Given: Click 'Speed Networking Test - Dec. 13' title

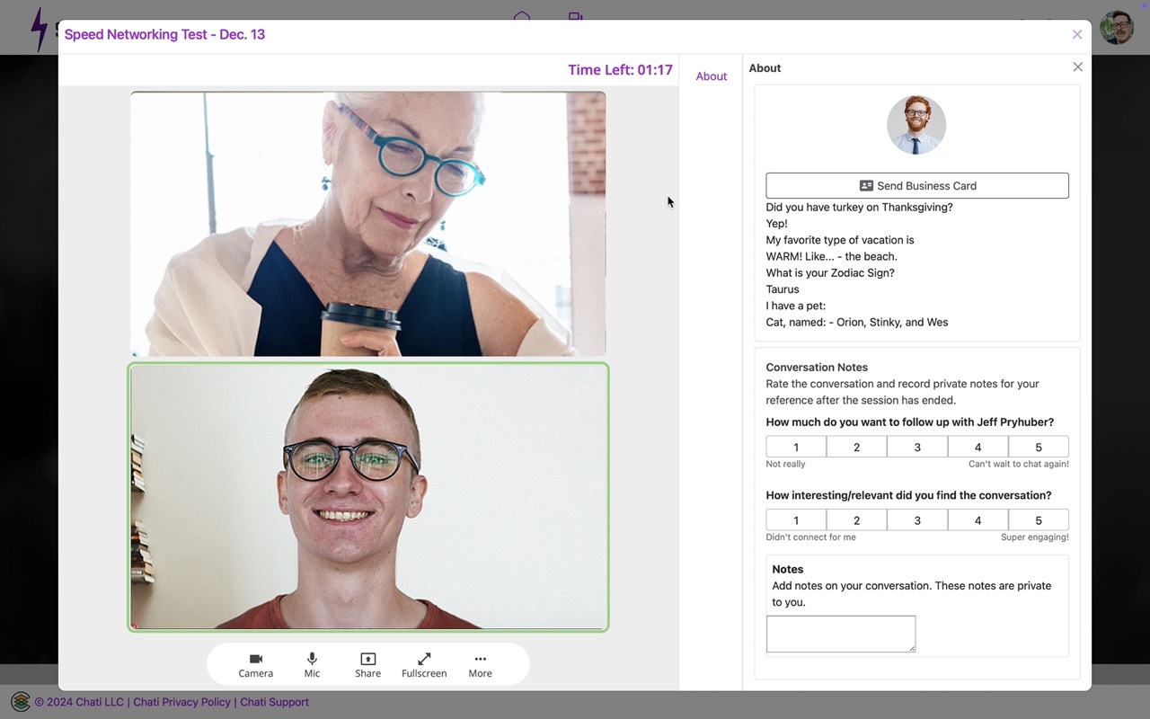Looking at the screenshot, I should click(164, 34).
